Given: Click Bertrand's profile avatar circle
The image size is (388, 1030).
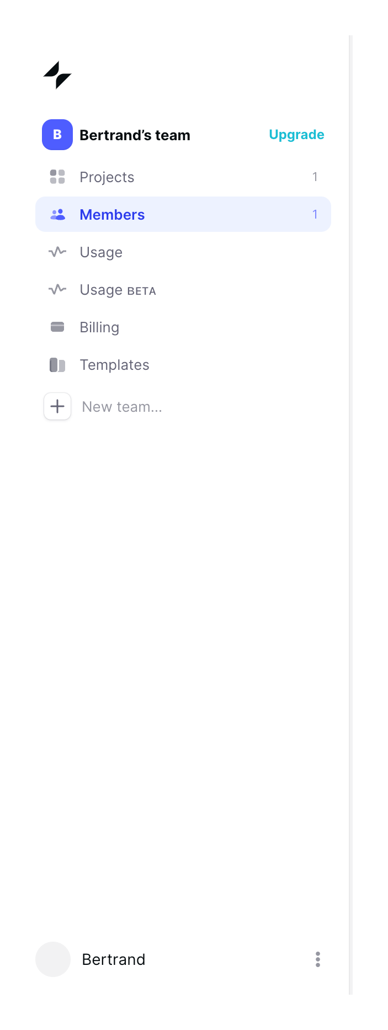Looking at the screenshot, I should (52, 959).
